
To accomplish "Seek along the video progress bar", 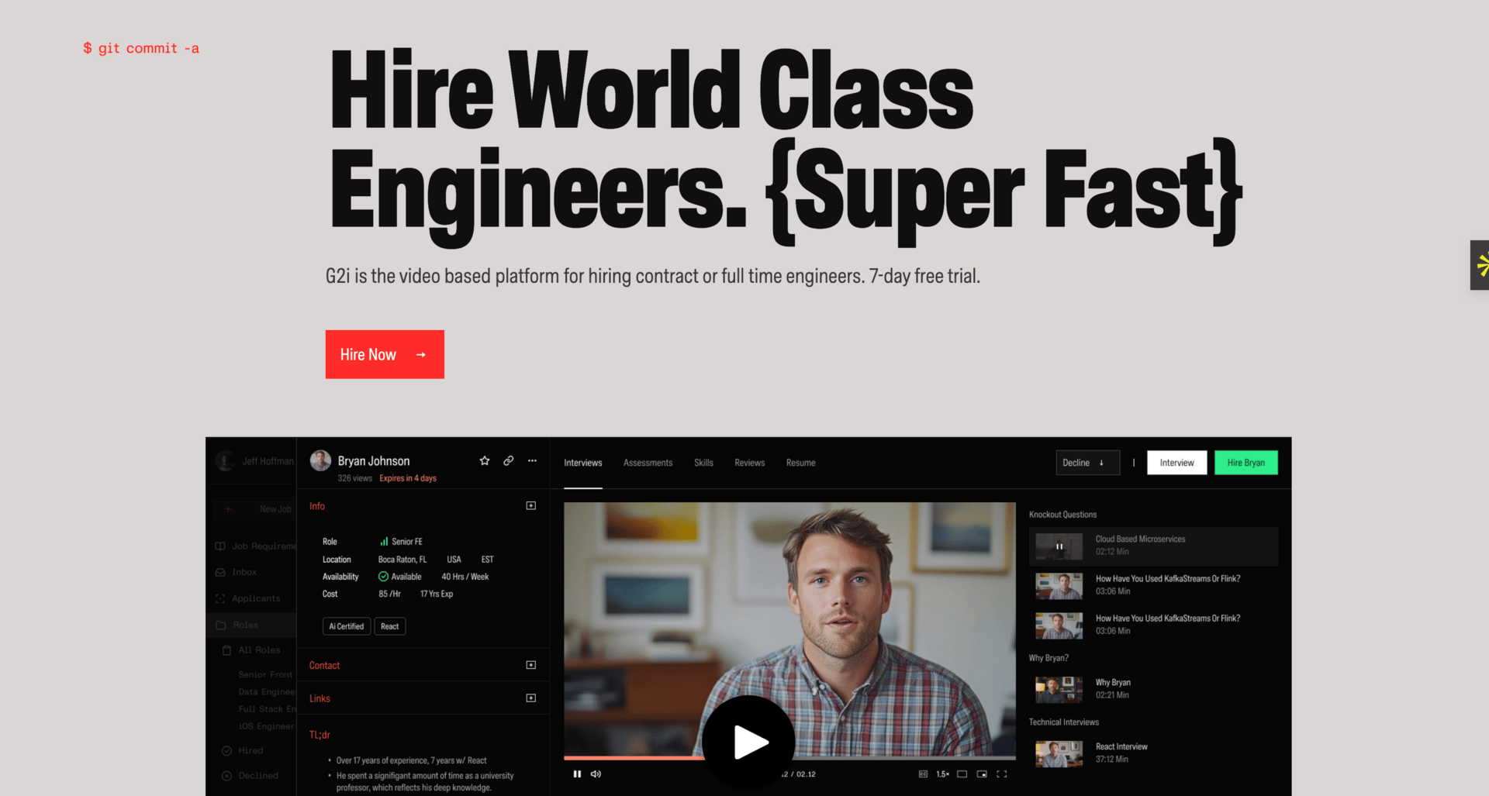I will point(789,757).
